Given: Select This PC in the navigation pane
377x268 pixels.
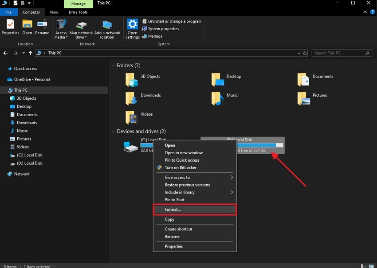Looking at the screenshot, I should tap(54, 90).
